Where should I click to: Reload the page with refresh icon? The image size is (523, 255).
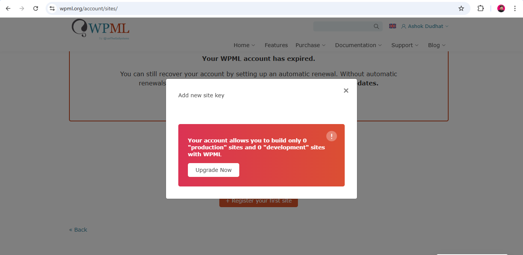pos(36,8)
